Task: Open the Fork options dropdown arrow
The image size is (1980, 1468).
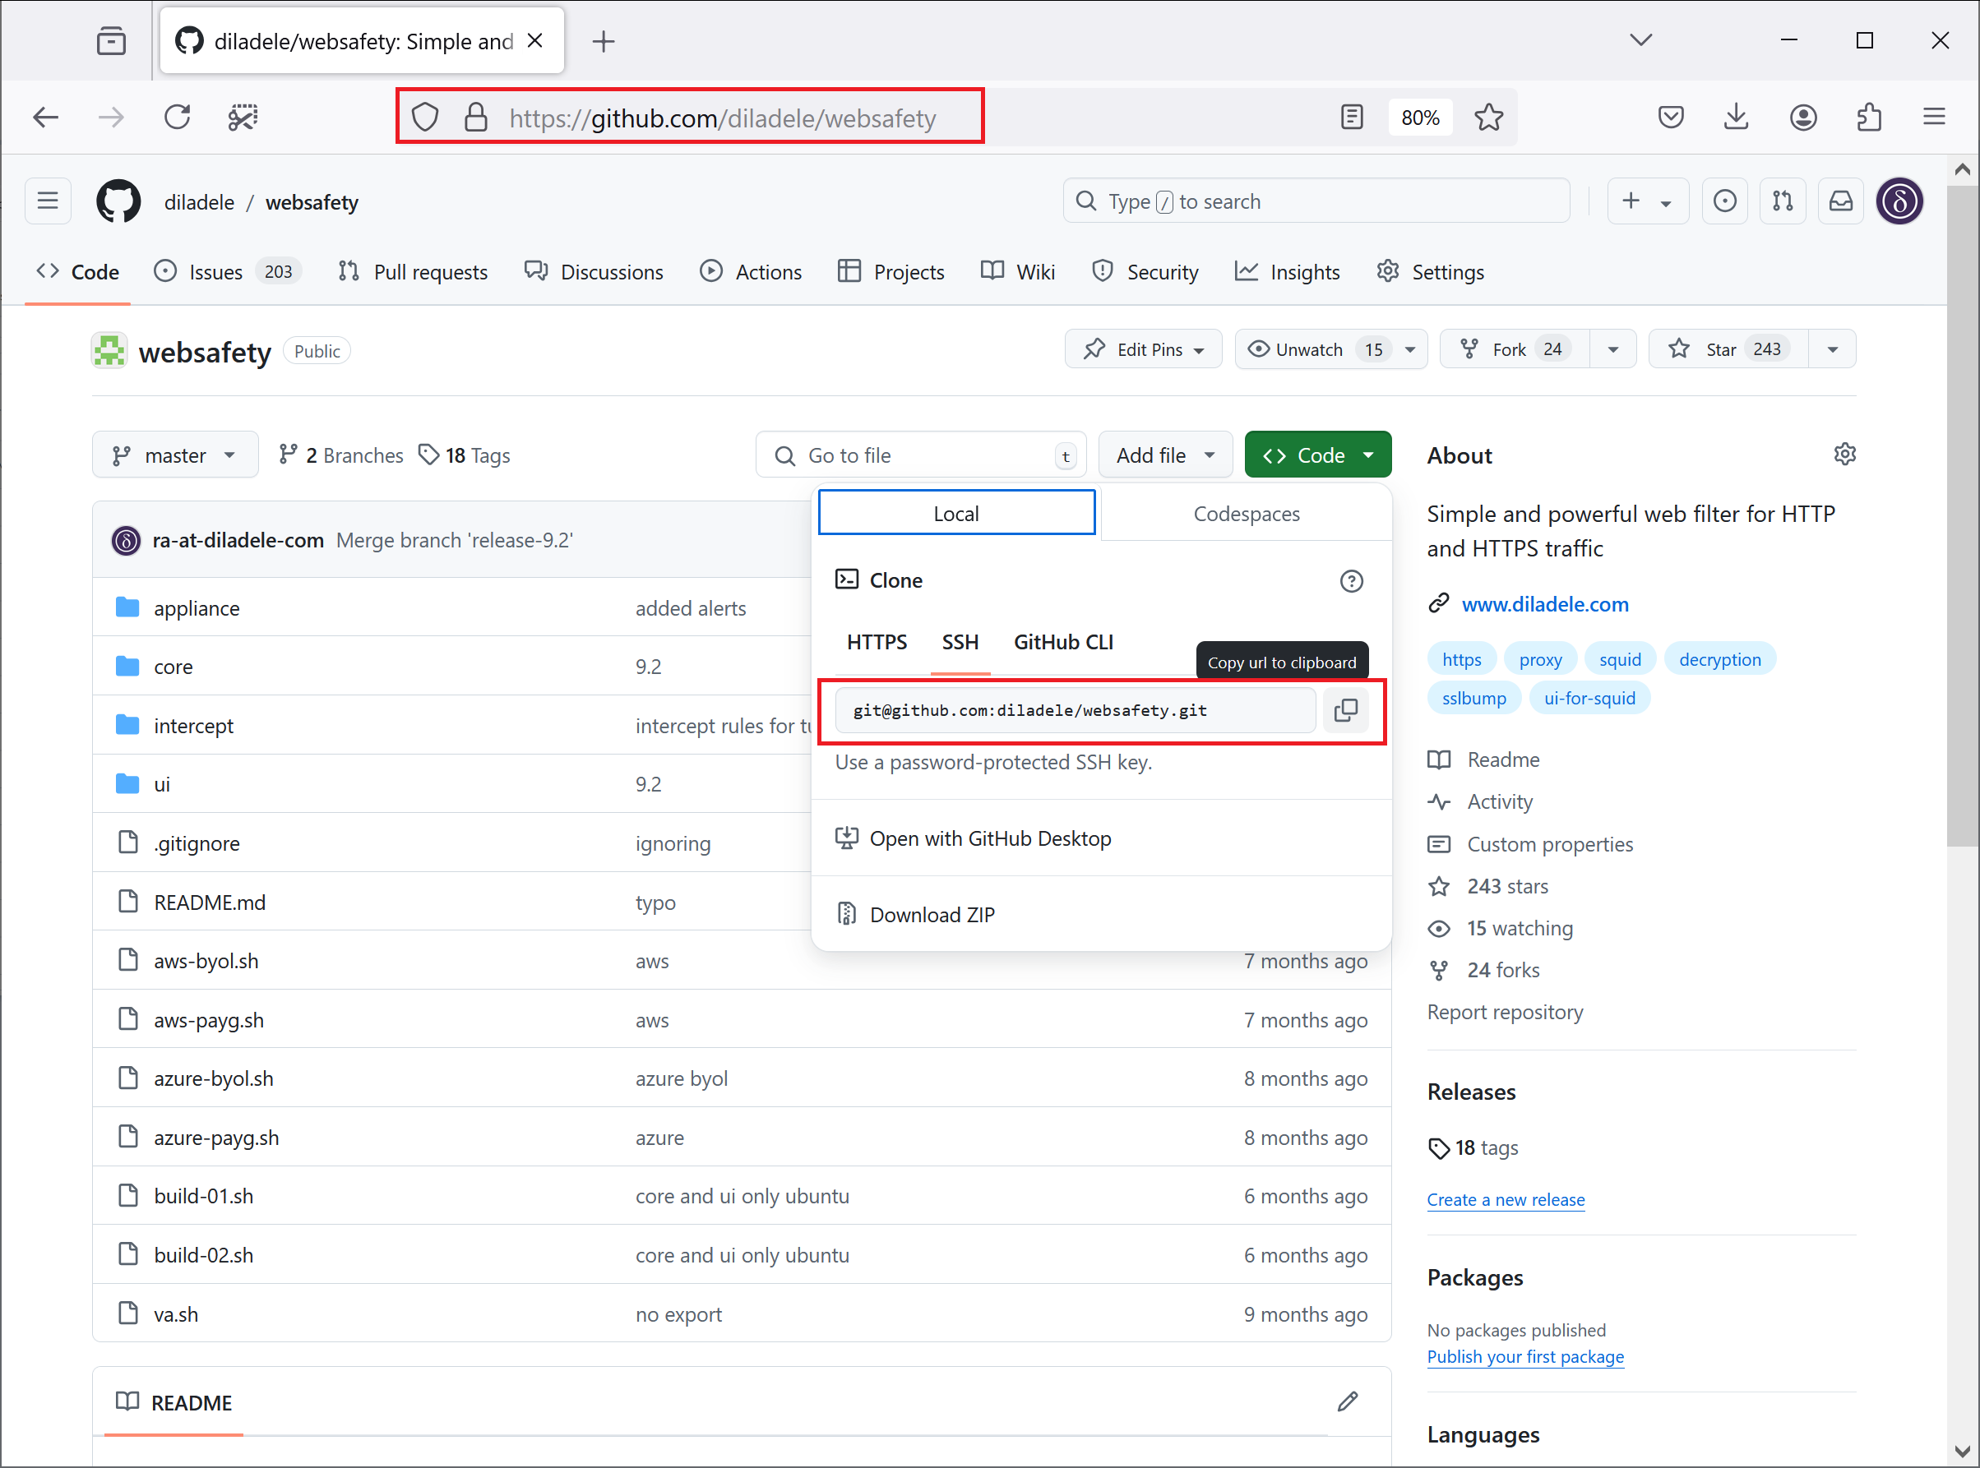Action: click(1612, 349)
